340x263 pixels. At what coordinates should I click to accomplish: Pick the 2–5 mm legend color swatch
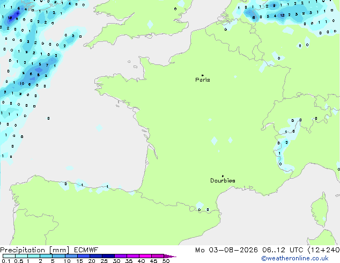click(46, 256)
